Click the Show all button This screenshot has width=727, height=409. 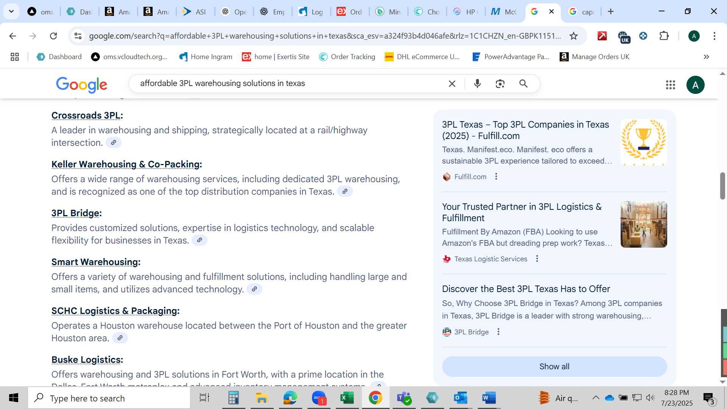click(x=554, y=367)
